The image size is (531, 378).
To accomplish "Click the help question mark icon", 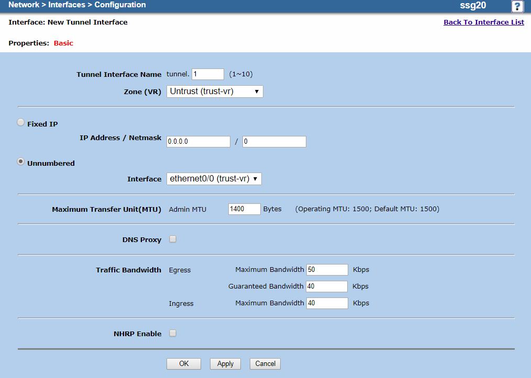I will click(x=517, y=6).
